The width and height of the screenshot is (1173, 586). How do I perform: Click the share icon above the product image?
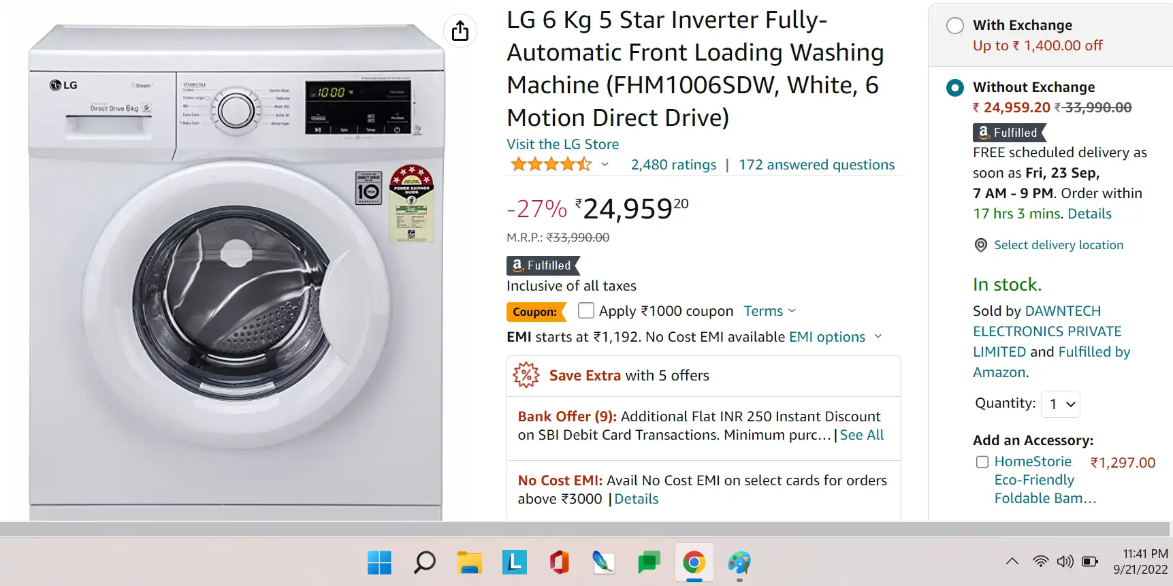pyautogui.click(x=460, y=31)
